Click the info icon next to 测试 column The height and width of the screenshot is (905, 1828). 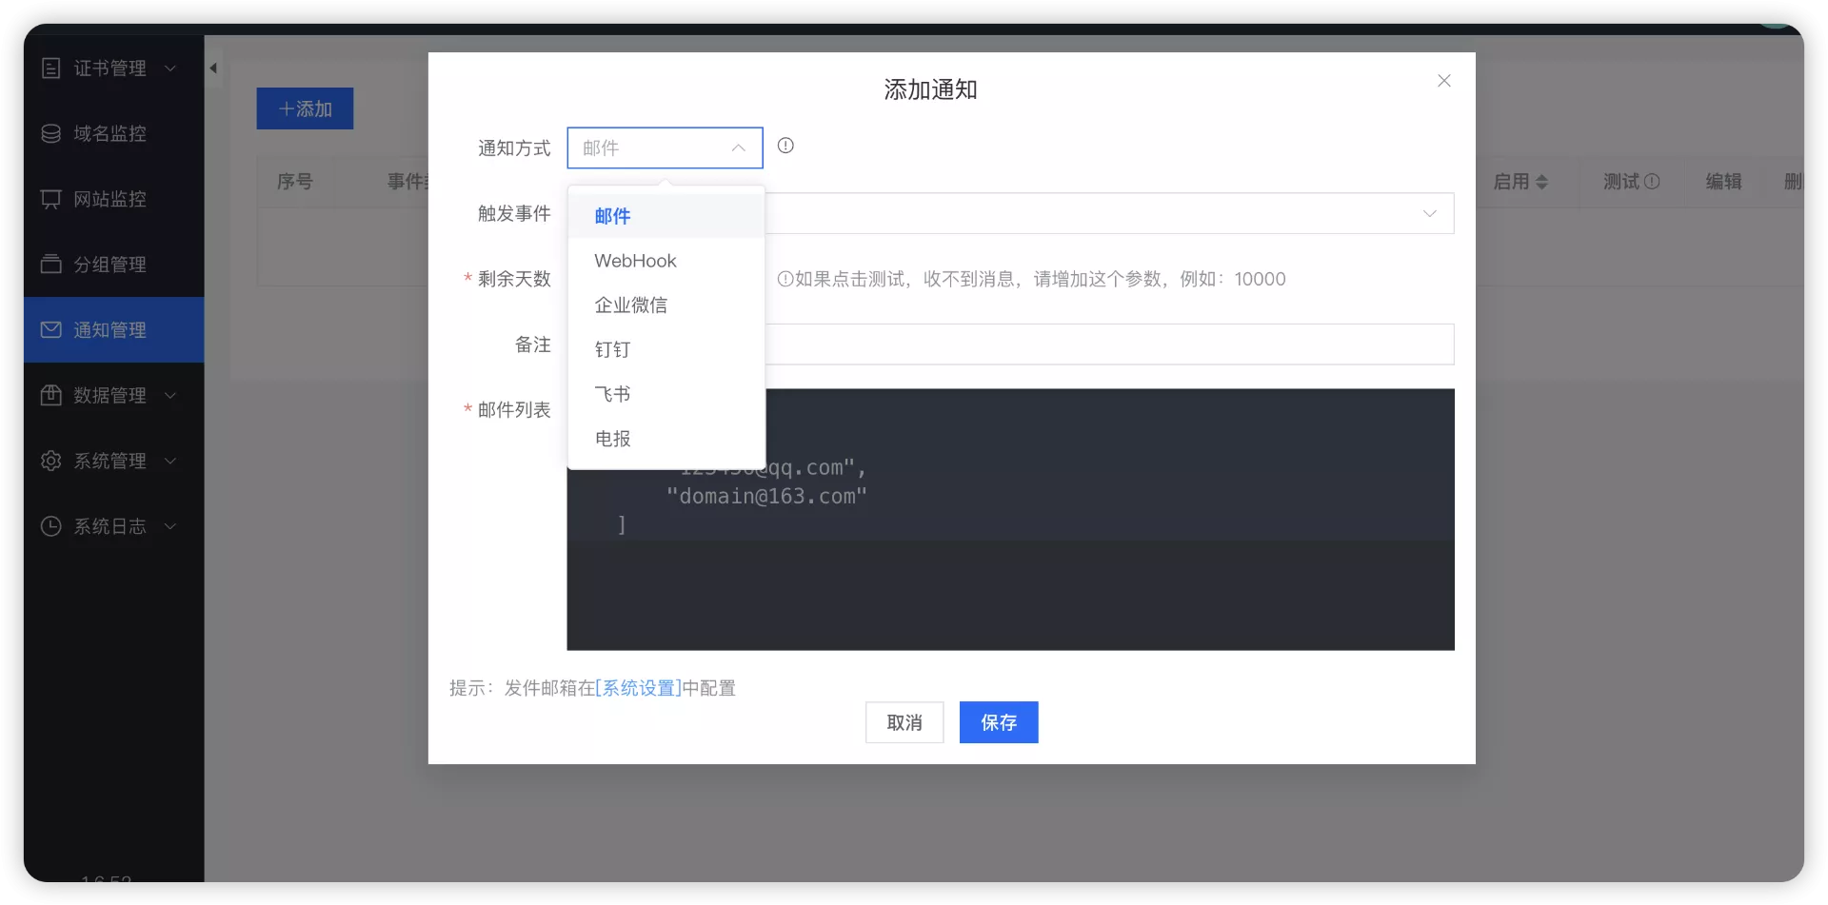1652,181
